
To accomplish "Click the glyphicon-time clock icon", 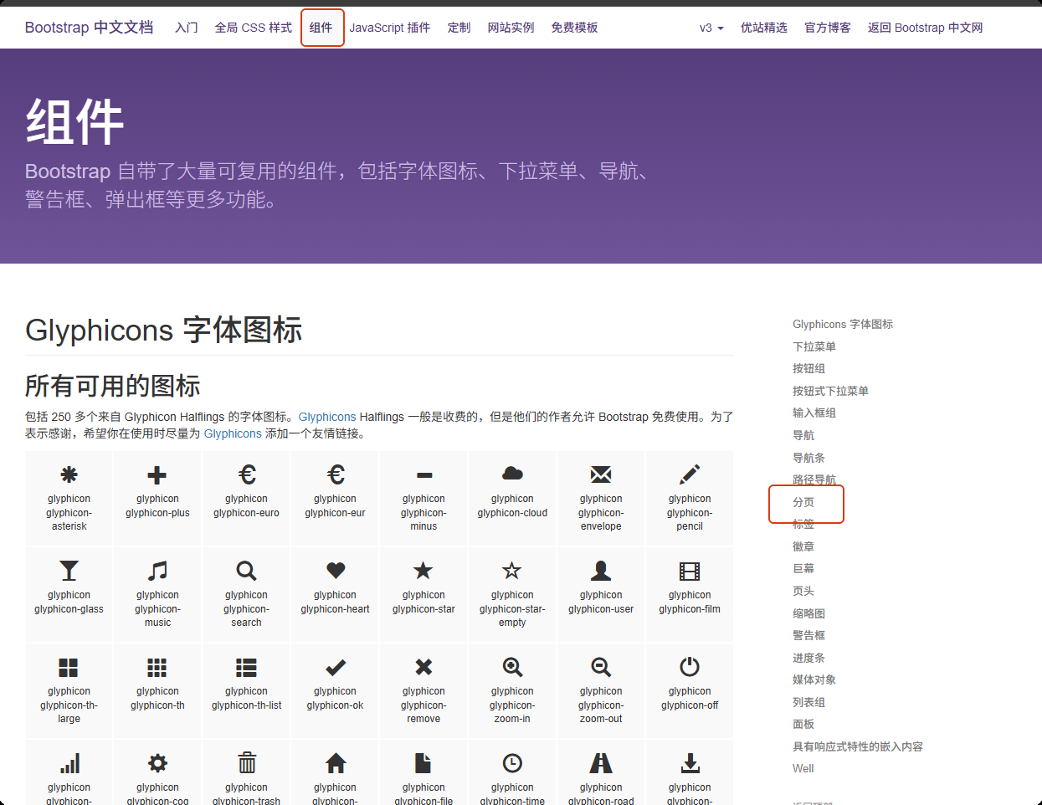I will tap(512, 763).
